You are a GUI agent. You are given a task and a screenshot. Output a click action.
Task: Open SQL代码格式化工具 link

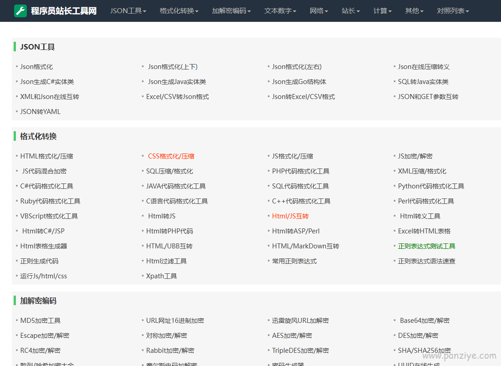tap(301, 186)
